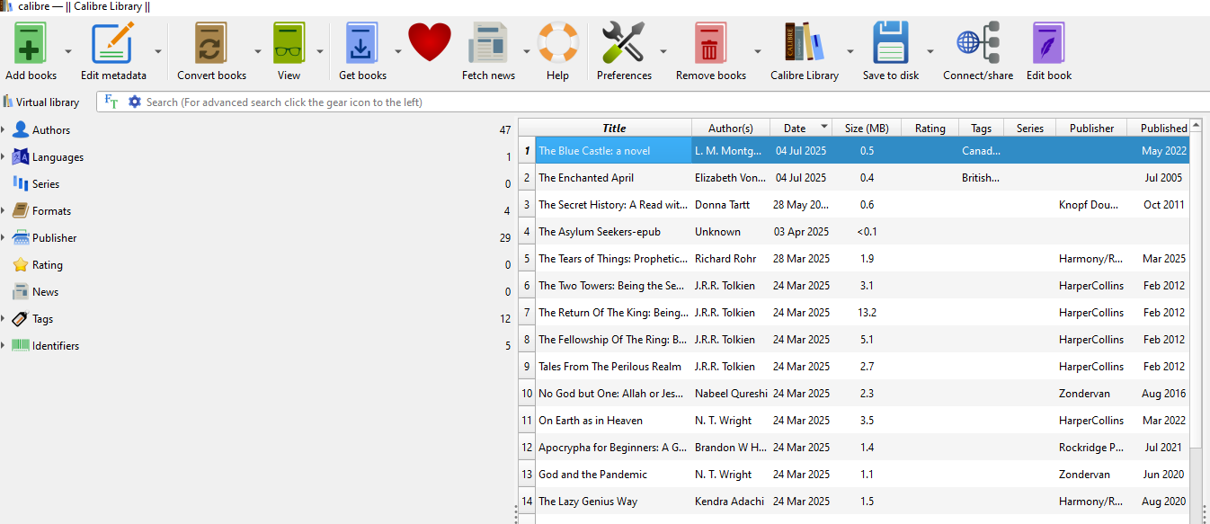Select The Secret History book title

[x=613, y=204]
